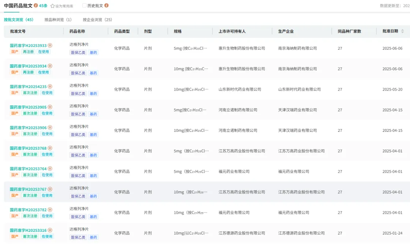
Task: Click the 审 badge icon beside 国药准字H20253933
Action: pyautogui.click(x=50, y=45)
